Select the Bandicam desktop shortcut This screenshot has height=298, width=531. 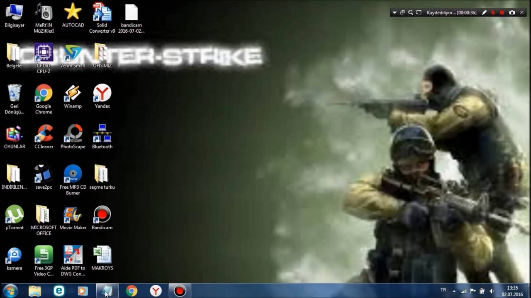coord(102,218)
